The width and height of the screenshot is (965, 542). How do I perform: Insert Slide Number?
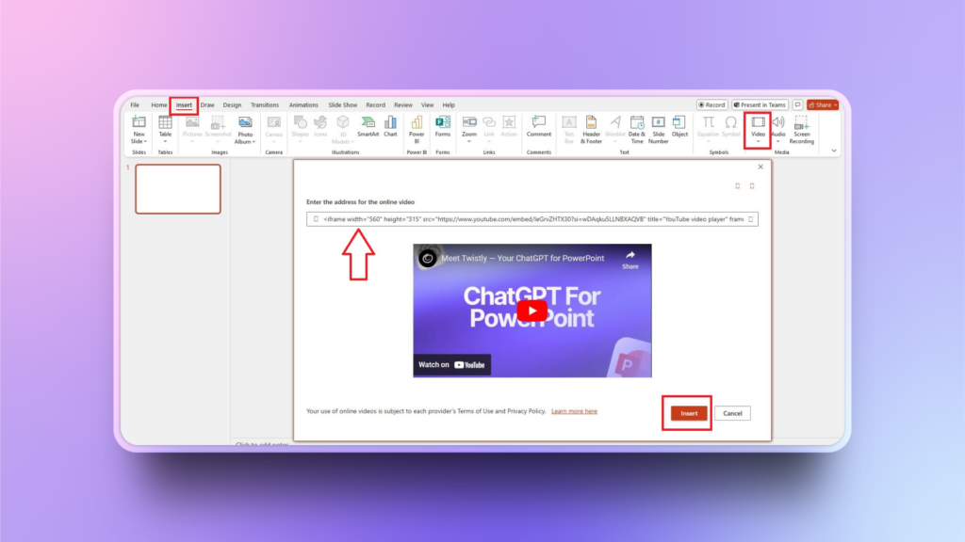tap(658, 130)
